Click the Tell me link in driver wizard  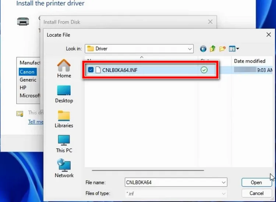[36, 122]
